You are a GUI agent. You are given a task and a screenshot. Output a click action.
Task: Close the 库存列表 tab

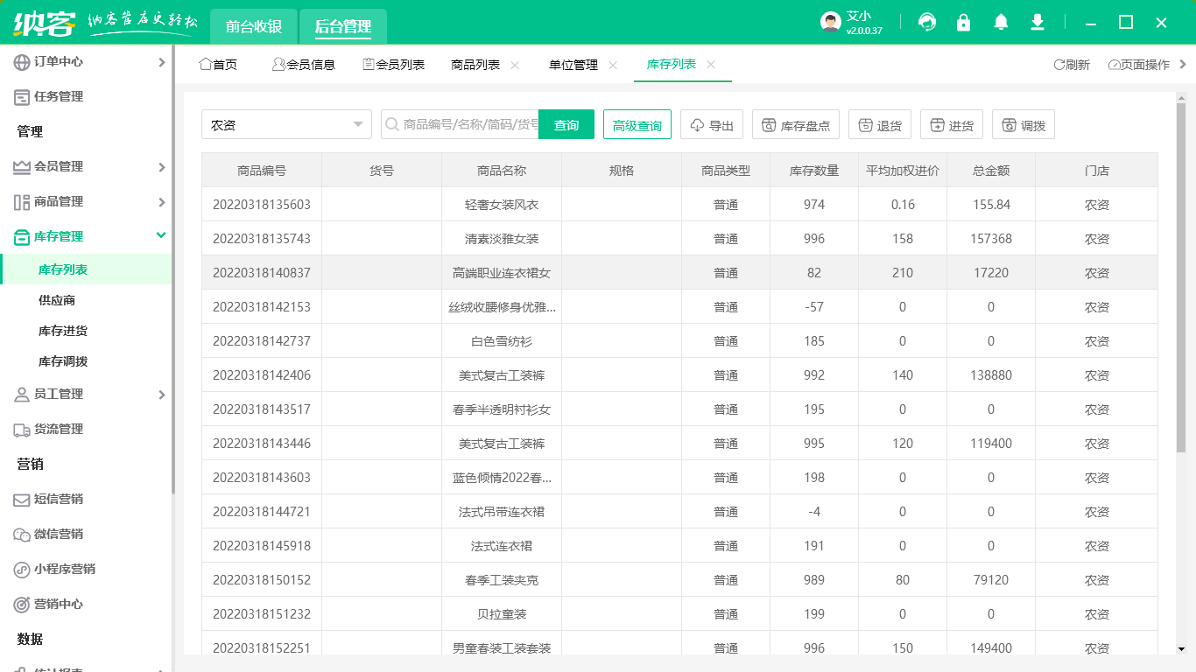point(711,65)
